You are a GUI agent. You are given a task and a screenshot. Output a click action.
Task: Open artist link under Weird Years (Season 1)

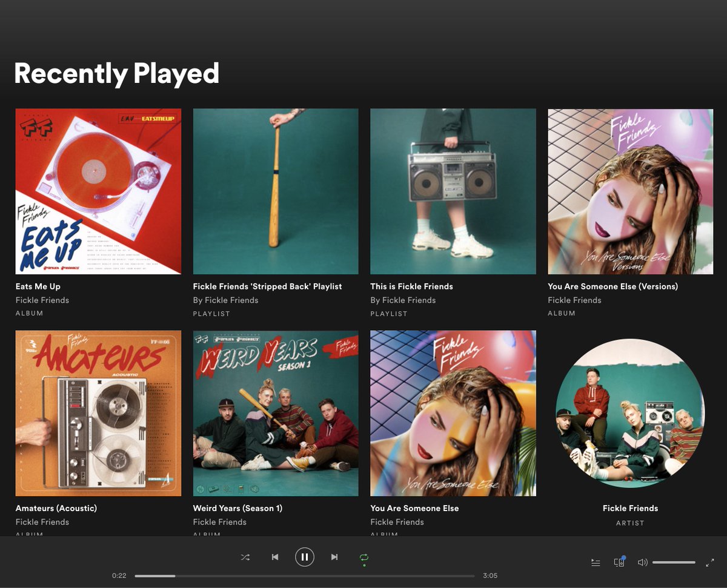point(220,522)
